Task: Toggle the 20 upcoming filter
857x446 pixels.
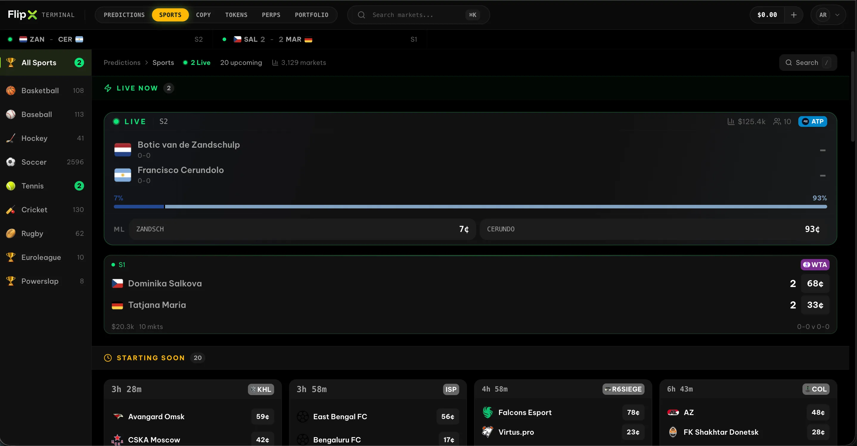Action: tap(241, 63)
